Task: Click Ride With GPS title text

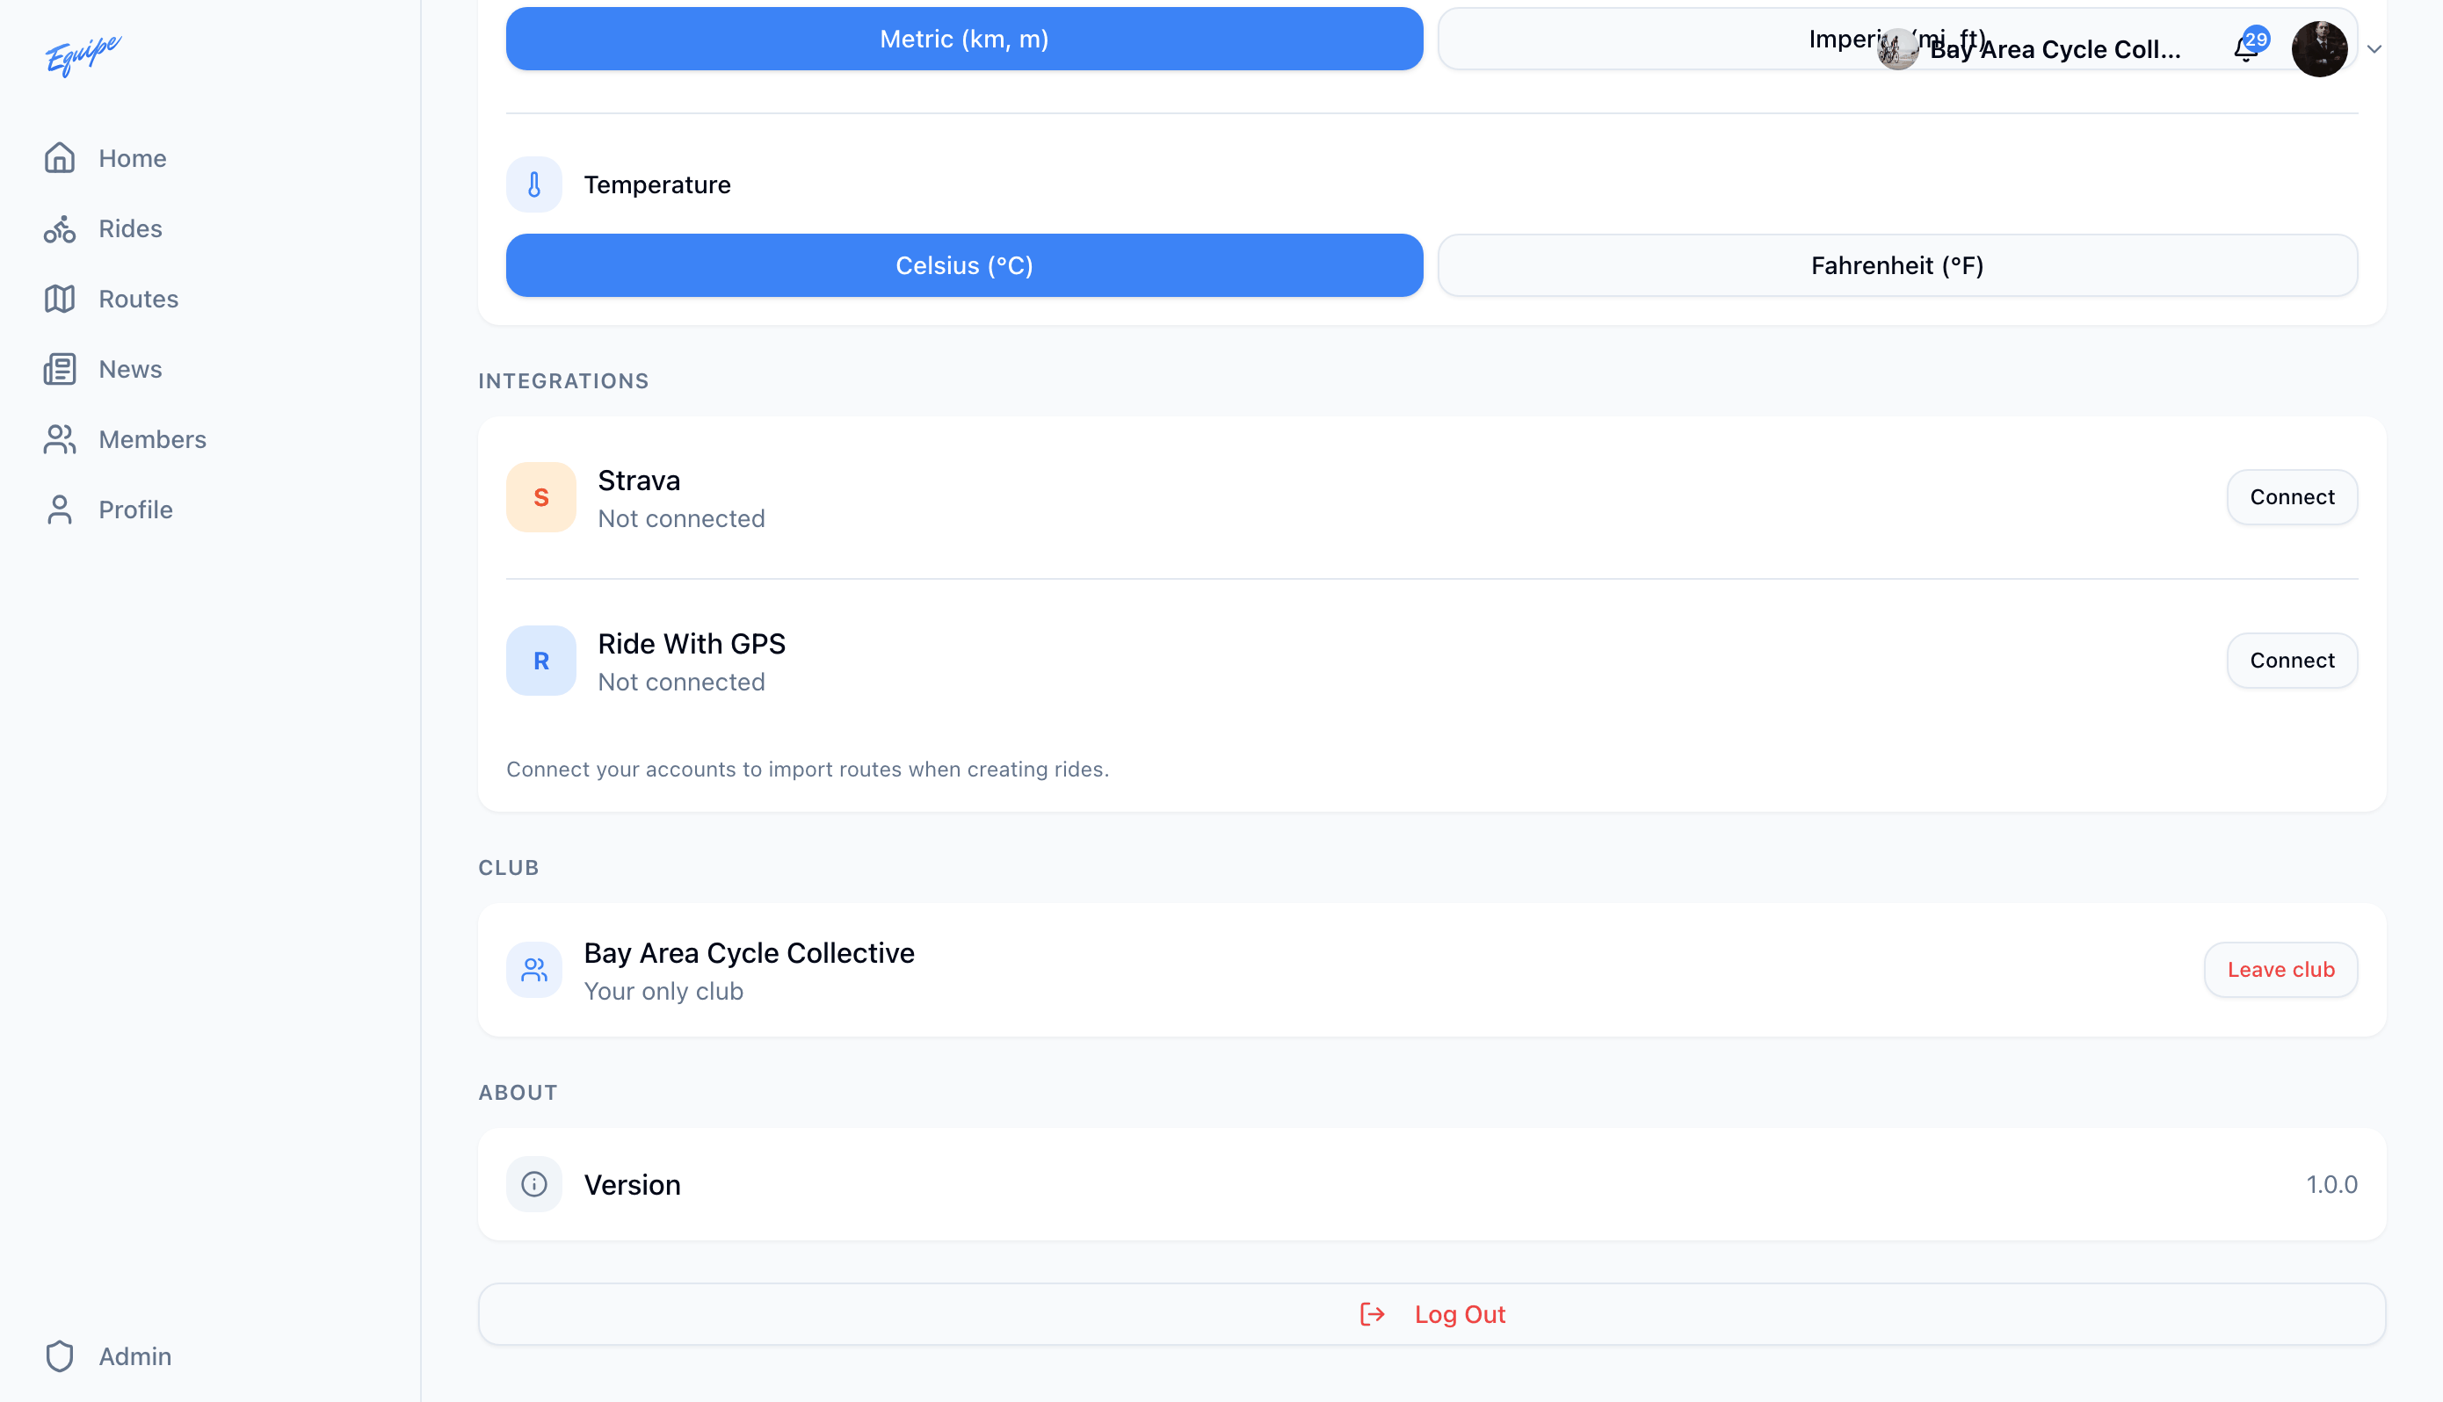Action: pos(692,643)
